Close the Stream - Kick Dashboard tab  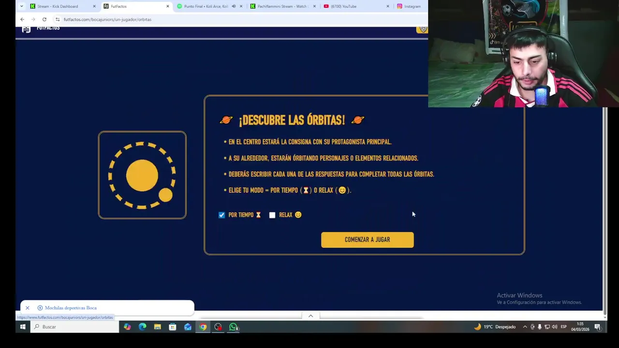[94, 6]
